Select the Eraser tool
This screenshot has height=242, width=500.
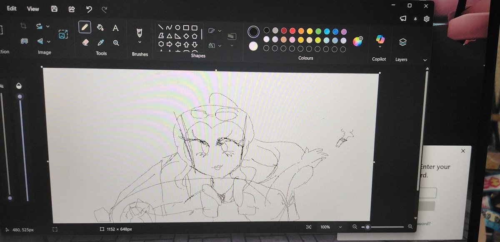85,42
